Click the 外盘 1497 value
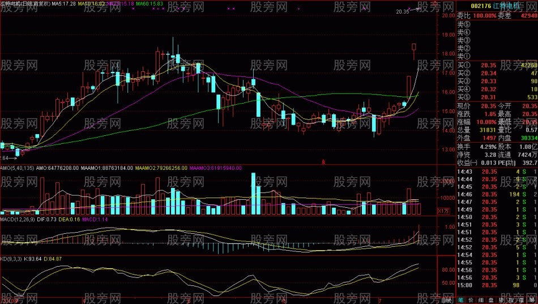 point(489,138)
